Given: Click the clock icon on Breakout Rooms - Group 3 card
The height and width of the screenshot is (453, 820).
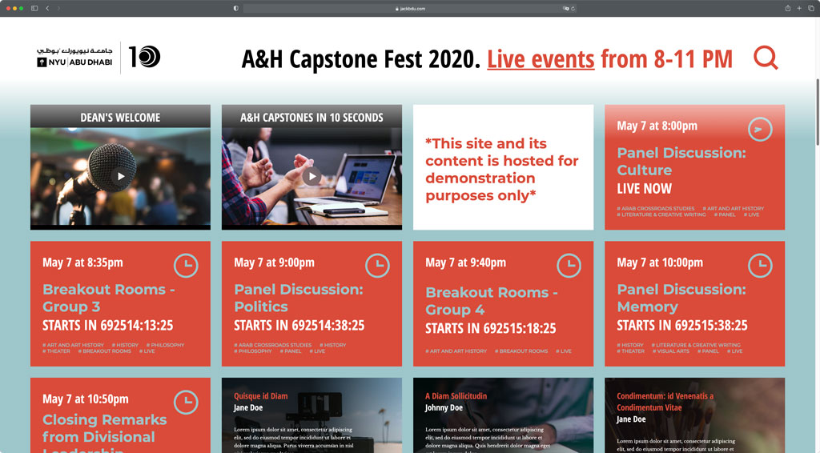Looking at the screenshot, I should [x=186, y=266].
